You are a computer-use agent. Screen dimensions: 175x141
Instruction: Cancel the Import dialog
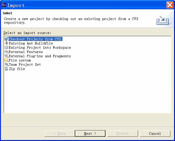(155, 133)
